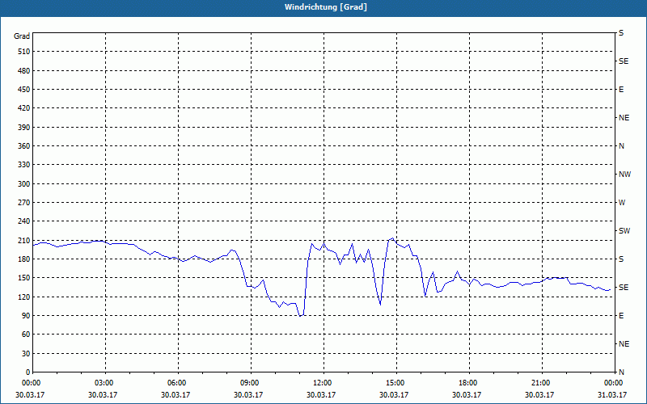647x404 pixels.
Task: Click the 21:00 time label
Action: 542,383
